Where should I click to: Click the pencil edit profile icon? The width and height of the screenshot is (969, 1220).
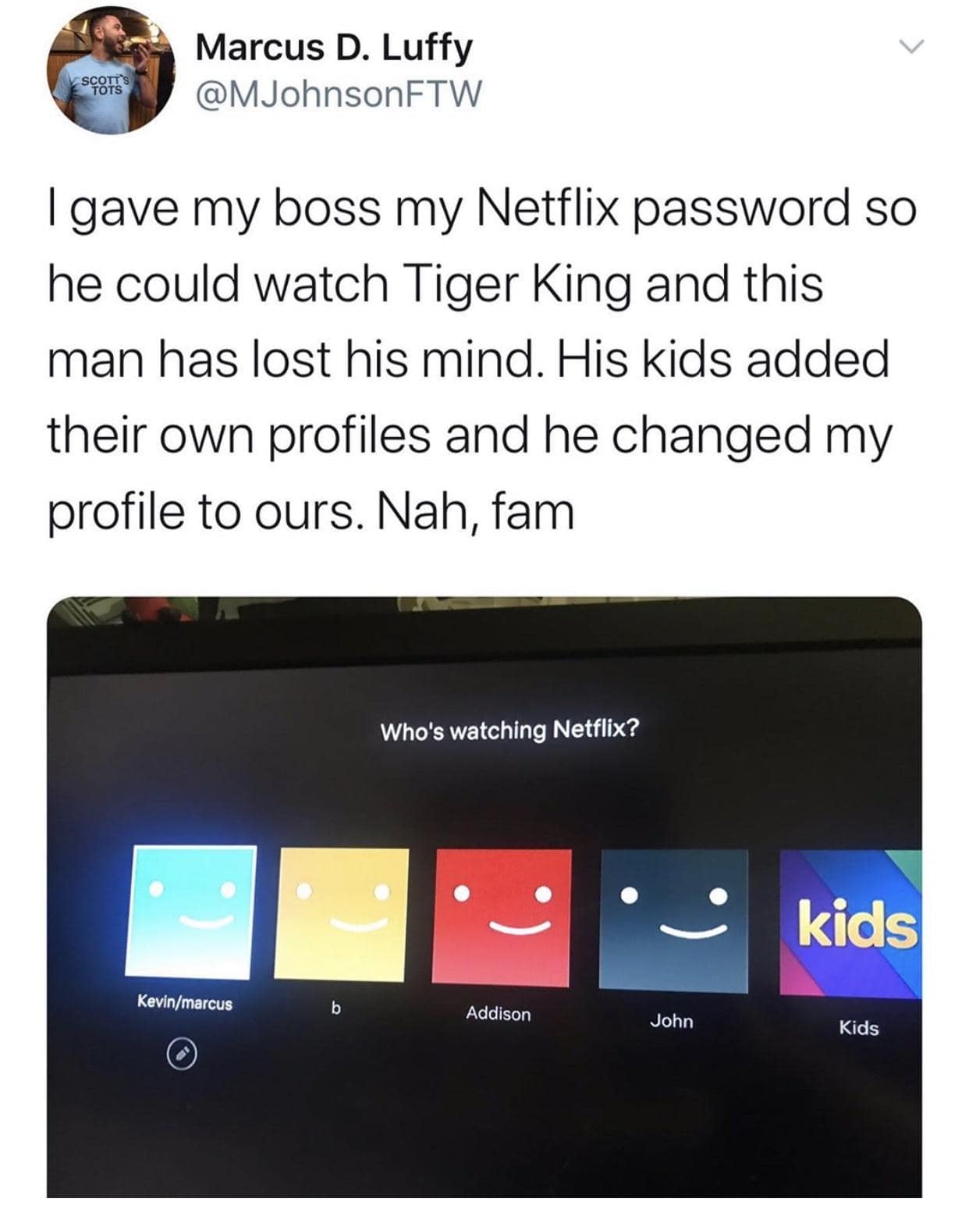(181, 1055)
